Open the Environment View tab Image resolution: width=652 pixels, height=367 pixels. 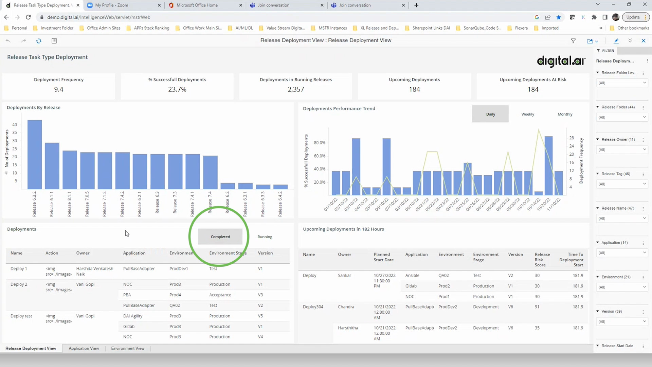128,348
